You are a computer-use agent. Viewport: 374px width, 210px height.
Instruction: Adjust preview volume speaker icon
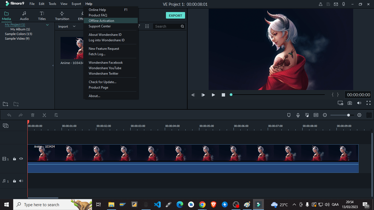[x=359, y=103]
